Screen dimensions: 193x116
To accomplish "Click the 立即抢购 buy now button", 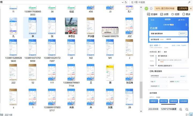I will (x=183, y=8).
